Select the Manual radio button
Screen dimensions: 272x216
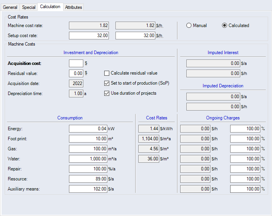[189, 26]
